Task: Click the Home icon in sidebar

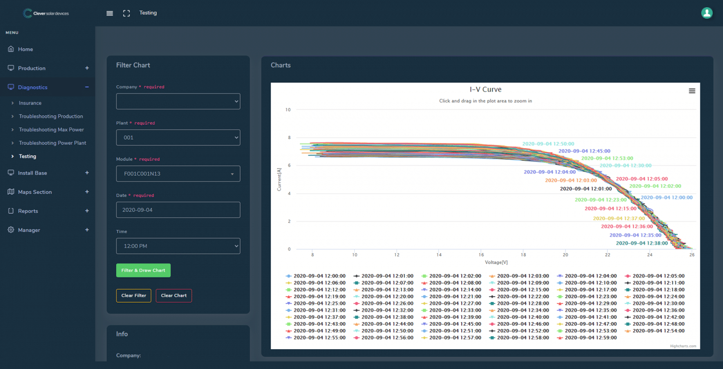Action: [11, 49]
